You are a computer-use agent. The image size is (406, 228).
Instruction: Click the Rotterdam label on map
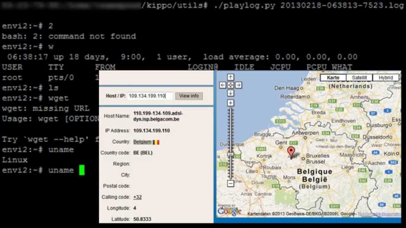point(293,97)
